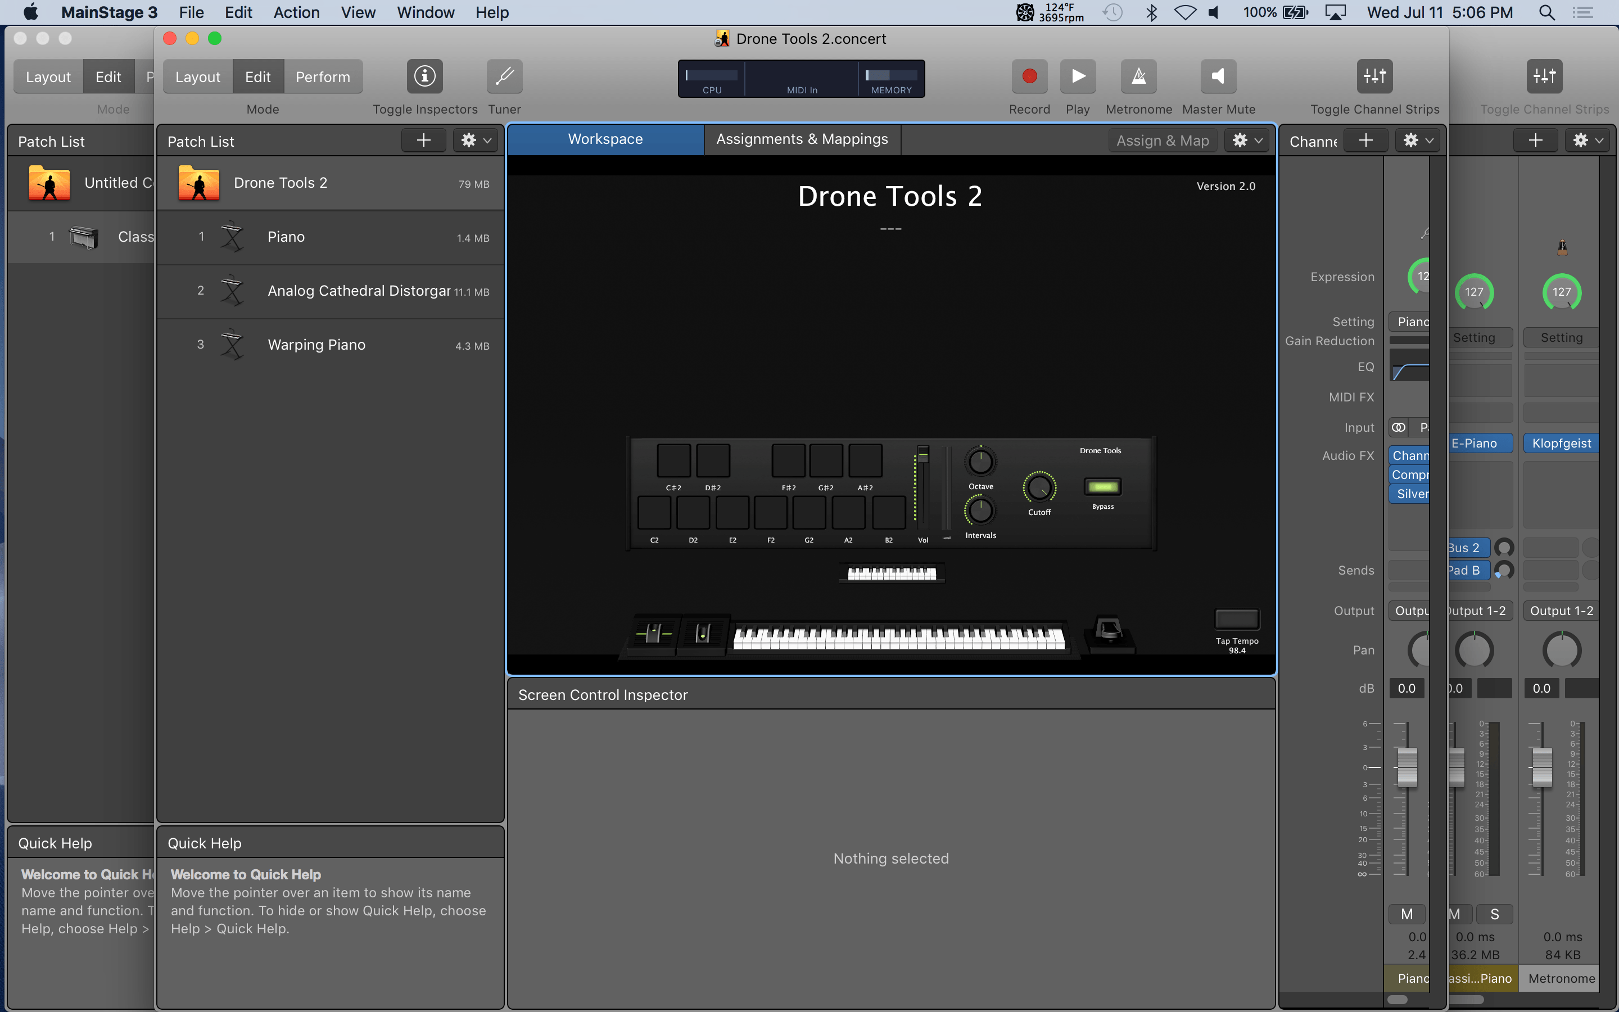This screenshot has height=1012, width=1619.
Task: Click the Metronome channel volume fader
Action: tap(1542, 767)
